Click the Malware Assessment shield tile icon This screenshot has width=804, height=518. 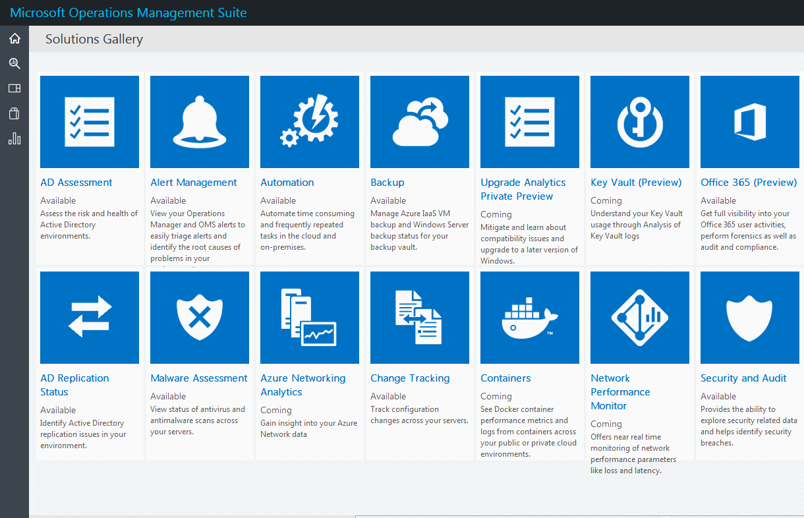[200, 318]
